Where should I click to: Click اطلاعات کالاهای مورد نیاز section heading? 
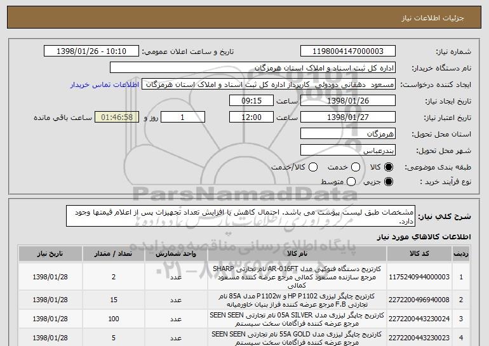click(424, 237)
